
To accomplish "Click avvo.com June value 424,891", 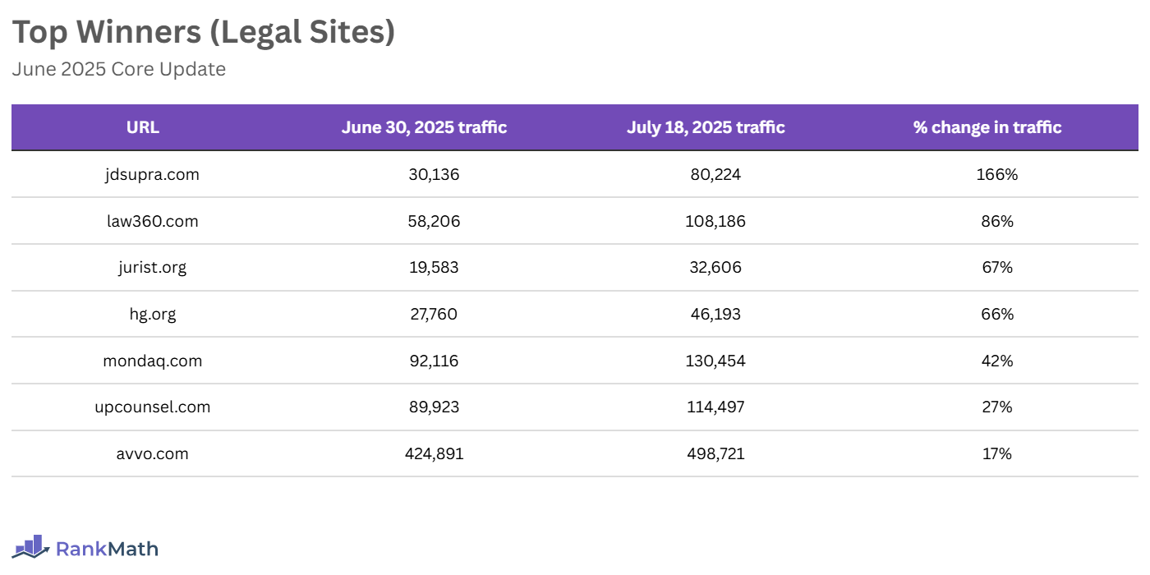I will (x=434, y=453).
